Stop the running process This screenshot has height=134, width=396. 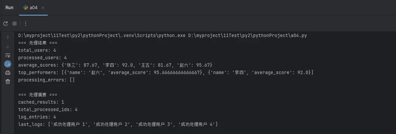[x=15, y=24]
